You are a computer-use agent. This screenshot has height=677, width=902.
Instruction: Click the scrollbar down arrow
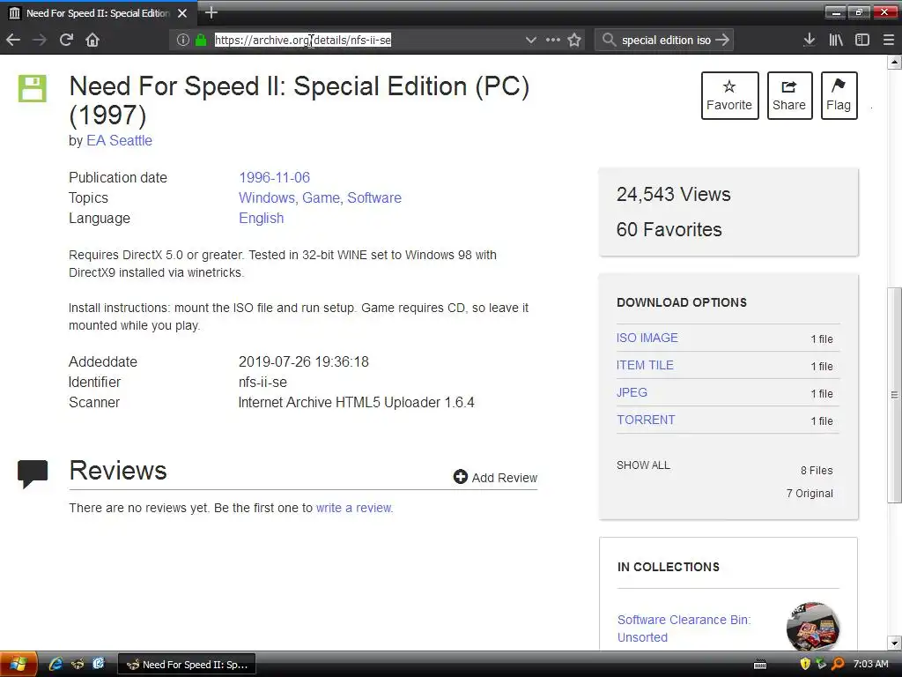point(894,643)
